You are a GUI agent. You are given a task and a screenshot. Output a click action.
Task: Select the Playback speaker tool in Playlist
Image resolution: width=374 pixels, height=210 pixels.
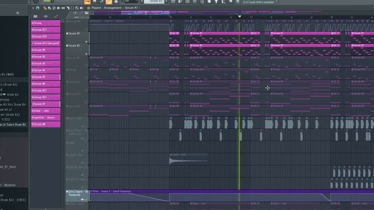click(82, 8)
